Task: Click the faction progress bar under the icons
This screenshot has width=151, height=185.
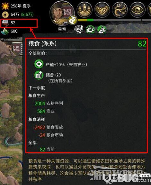Action: (88, 20)
